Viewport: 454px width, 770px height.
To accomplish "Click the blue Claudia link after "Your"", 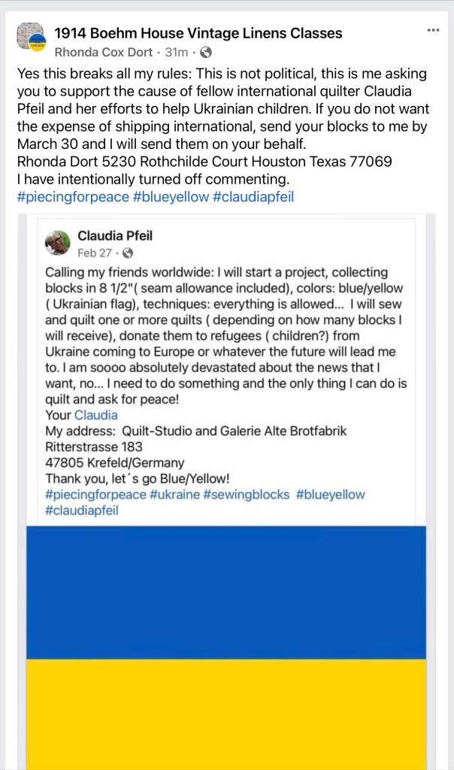I will point(96,415).
